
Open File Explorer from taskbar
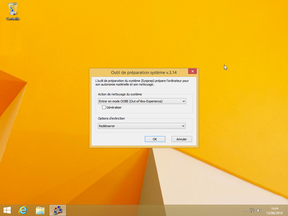click(x=40, y=210)
